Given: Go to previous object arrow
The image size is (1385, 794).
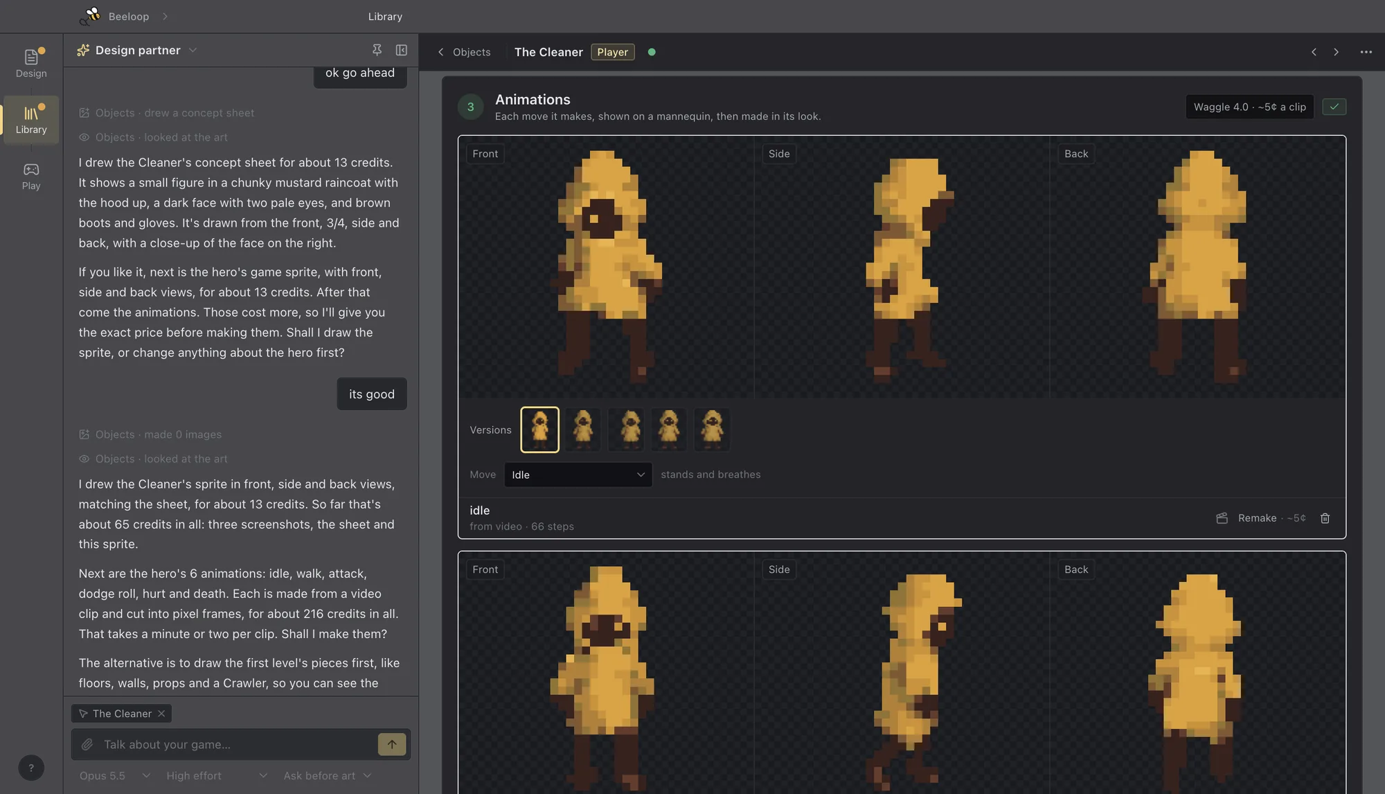Looking at the screenshot, I should click(1314, 52).
